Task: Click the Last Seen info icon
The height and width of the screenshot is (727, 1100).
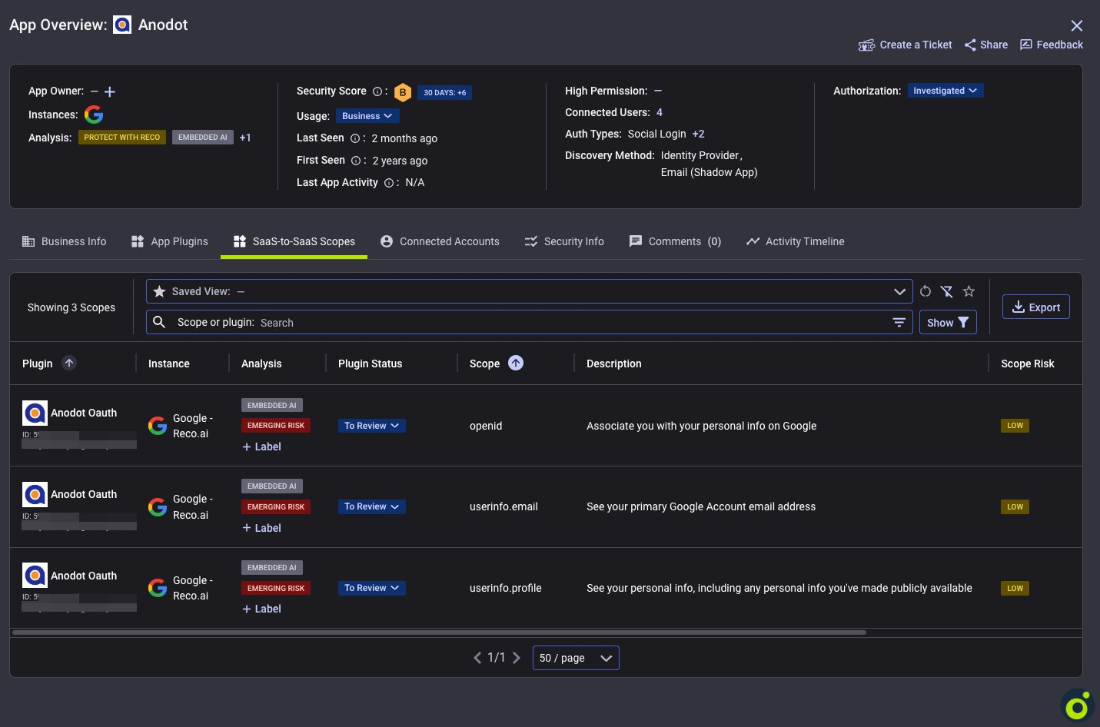Action: pos(355,138)
